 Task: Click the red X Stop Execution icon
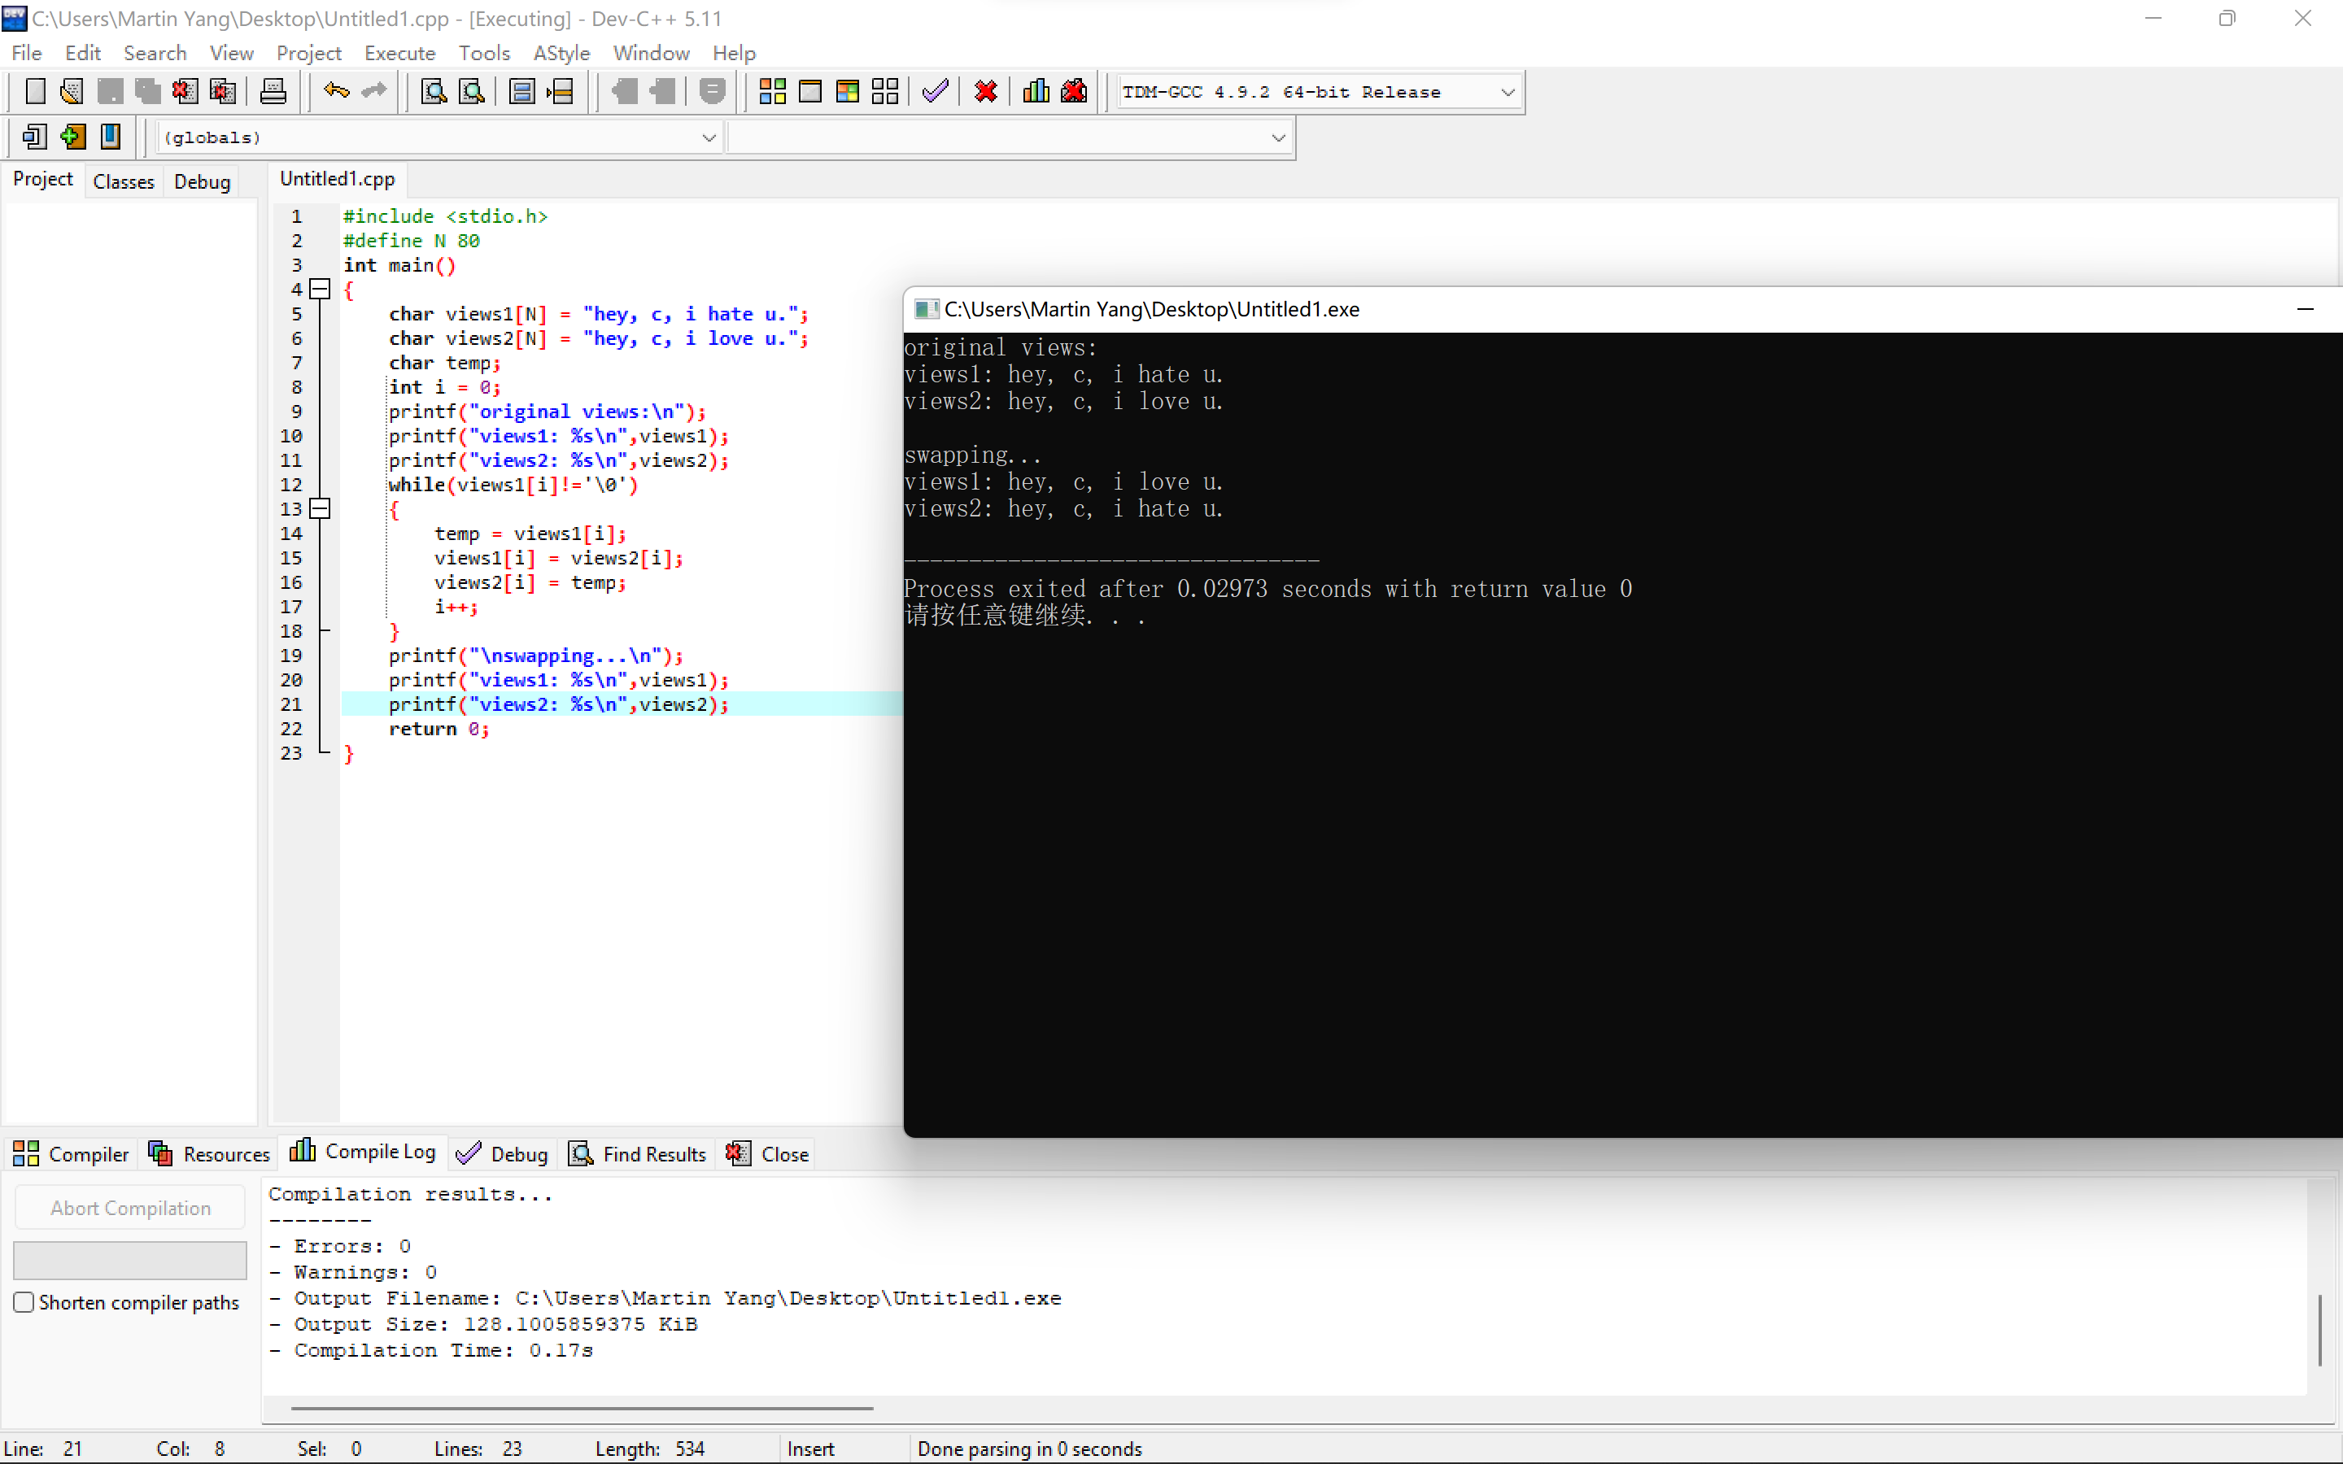tap(986, 92)
